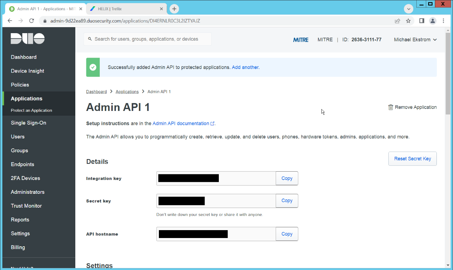Image resolution: width=453 pixels, height=270 pixels.
Task: Open Users in the sidebar
Action: pyautogui.click(x=18, y=137)
